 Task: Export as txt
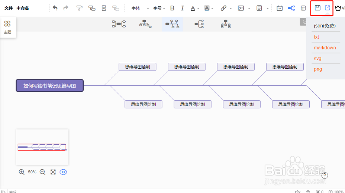pos(316,37)
